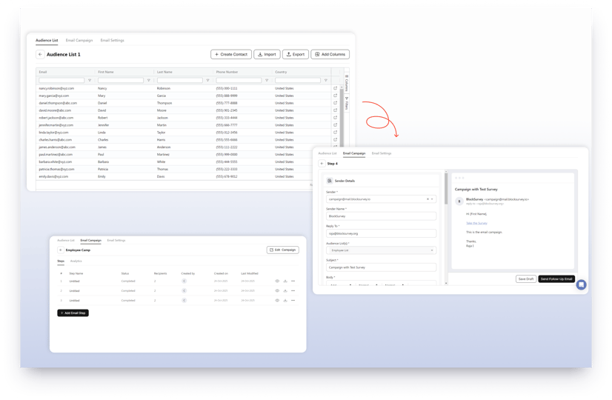The image size is (612, 400).
Task: Click the Import button
Action: 267,54
